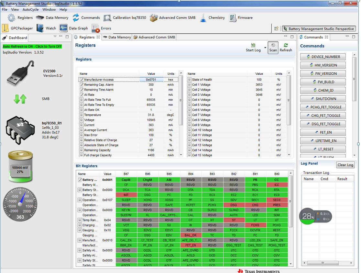Open Registers from the main toolbar
The width and height of the screenshot is (361, 273).
coord(20,18)
